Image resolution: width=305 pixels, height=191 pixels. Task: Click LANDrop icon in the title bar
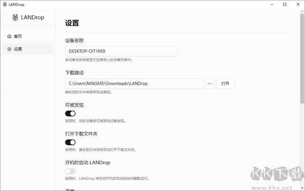click(x=5, y=4)
